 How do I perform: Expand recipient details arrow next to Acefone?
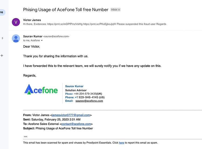pos(42,40)
